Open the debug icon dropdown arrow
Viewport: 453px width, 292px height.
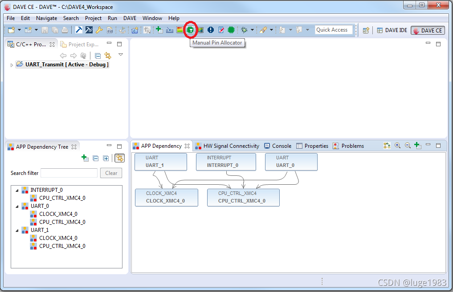tap(252, 30)
